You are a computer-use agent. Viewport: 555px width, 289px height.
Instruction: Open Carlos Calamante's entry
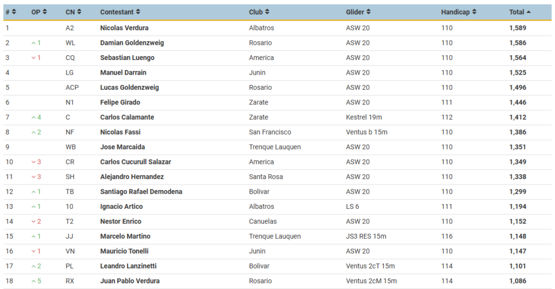tap(127, 117)
